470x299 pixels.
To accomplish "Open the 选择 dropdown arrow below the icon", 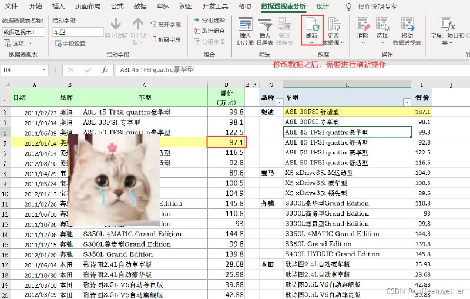I will [x=382, y=43].
